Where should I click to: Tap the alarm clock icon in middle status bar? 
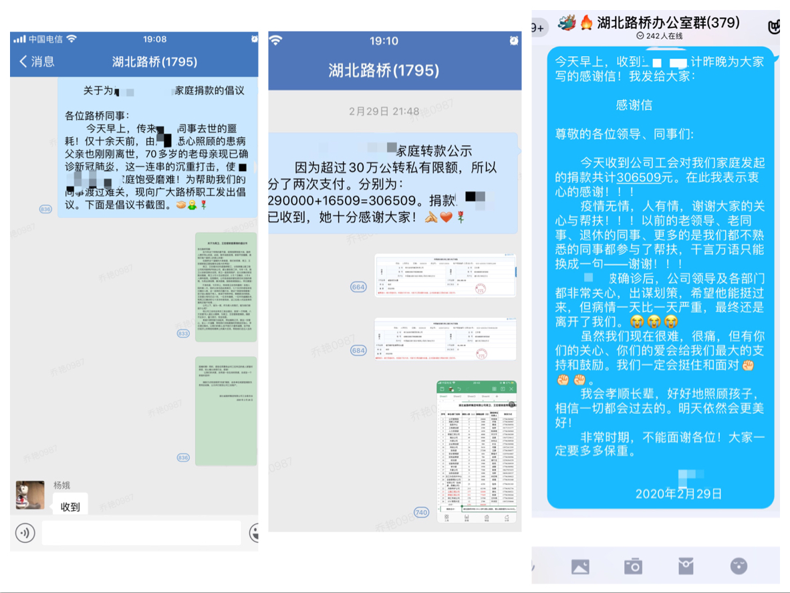(x=513, y=41)
